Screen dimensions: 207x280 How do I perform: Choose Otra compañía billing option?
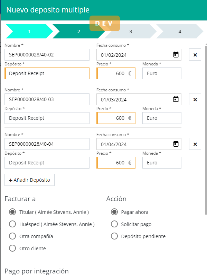click(12, 236)
